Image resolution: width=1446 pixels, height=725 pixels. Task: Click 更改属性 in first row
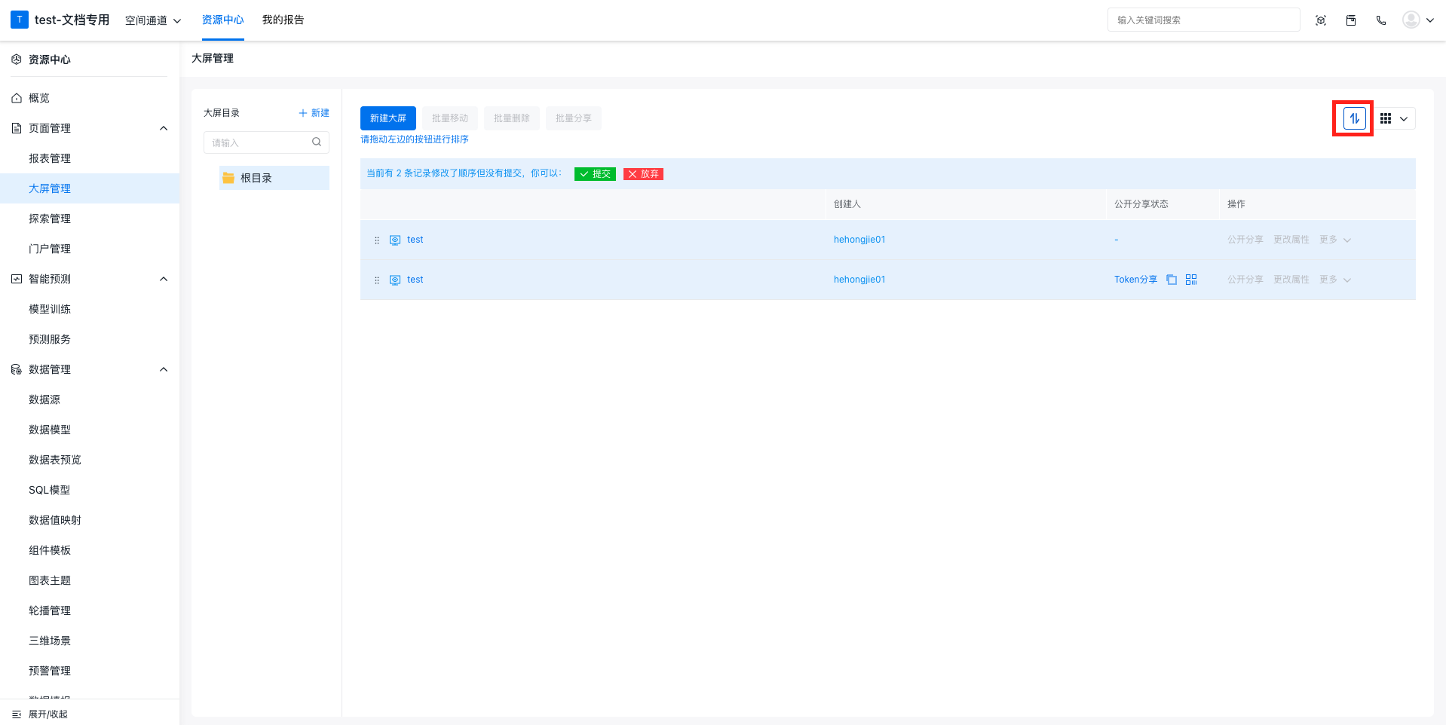pos(1291,240)
